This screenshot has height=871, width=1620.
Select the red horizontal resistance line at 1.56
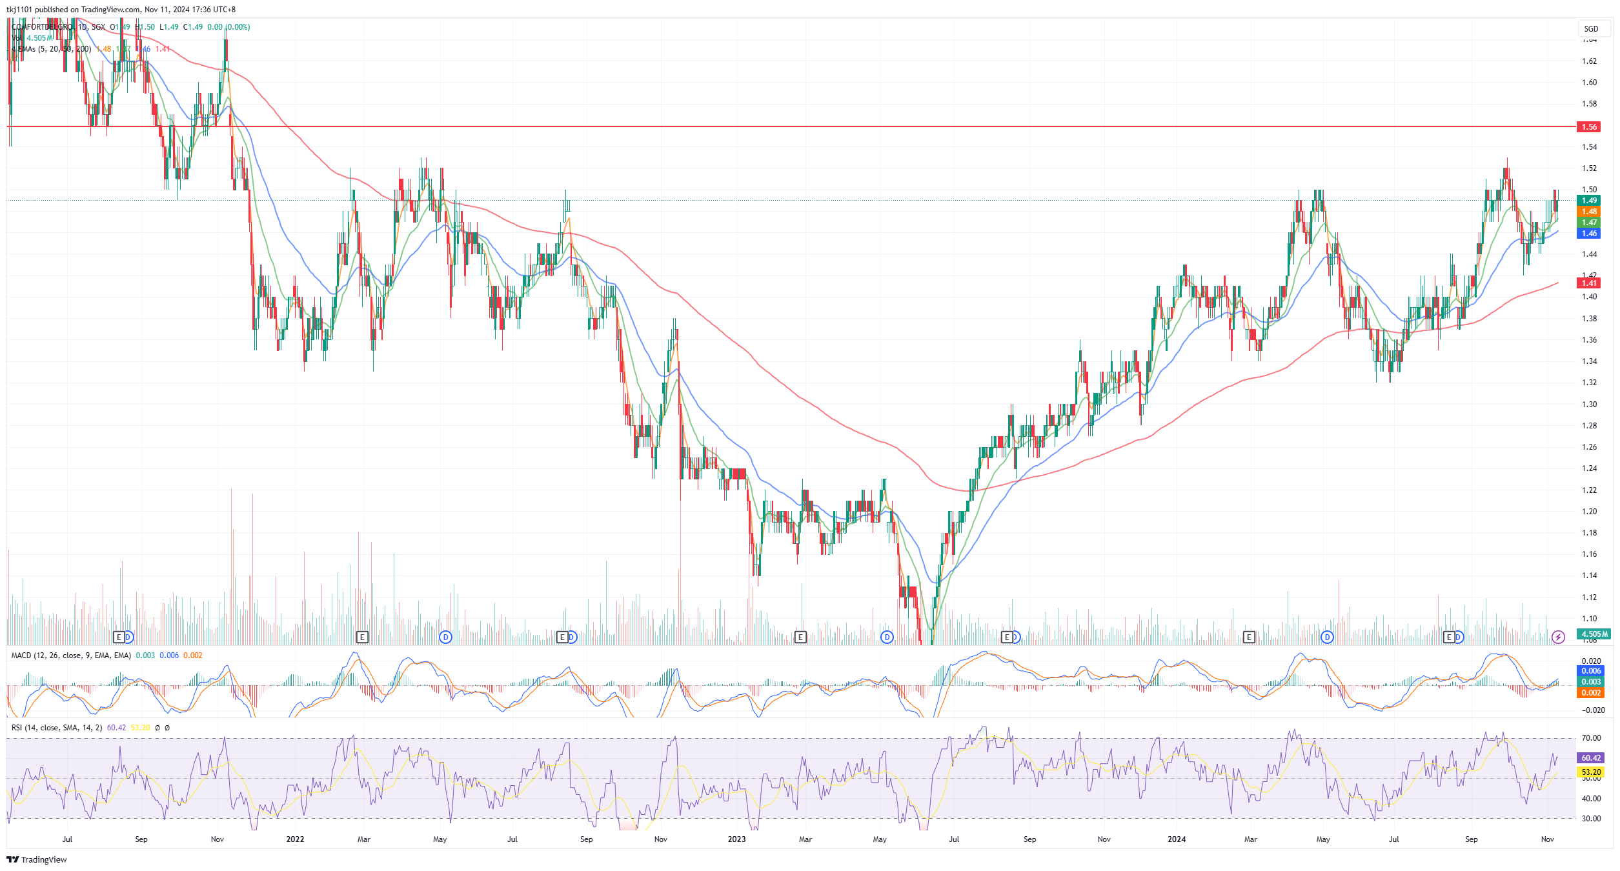click(791, 127)
